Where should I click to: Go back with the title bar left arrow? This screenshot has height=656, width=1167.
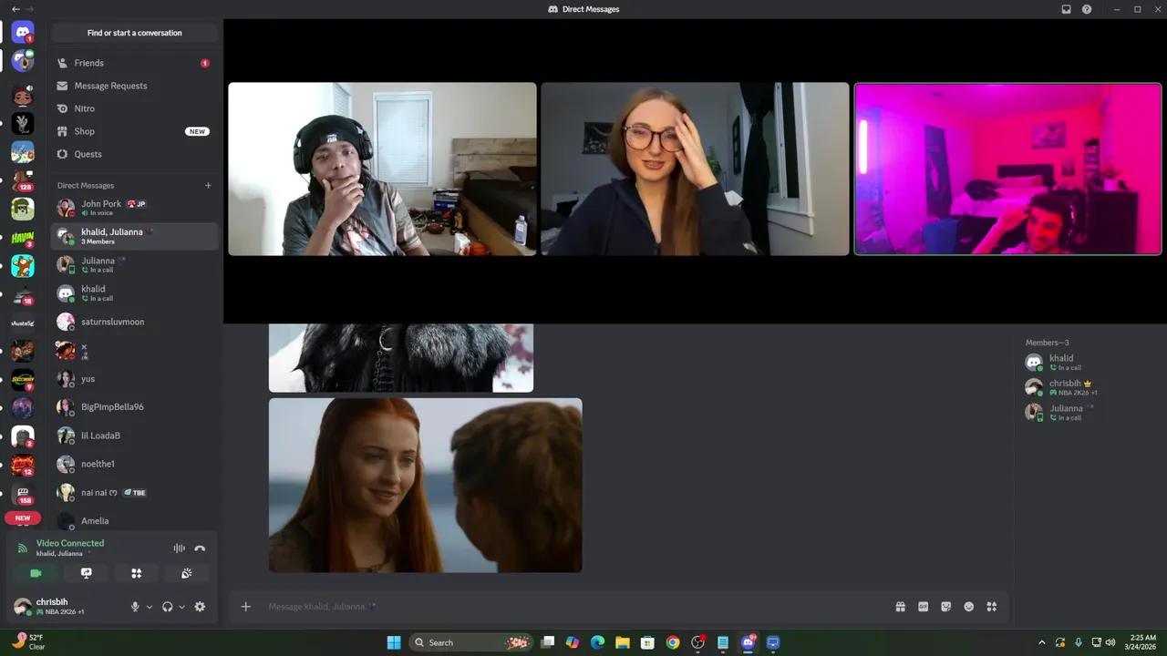click(15, 9)
